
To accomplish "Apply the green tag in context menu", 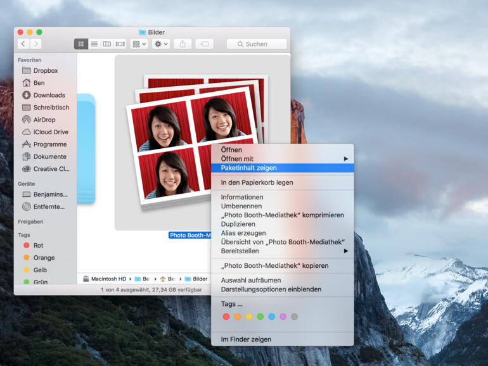I will point(260,317).
